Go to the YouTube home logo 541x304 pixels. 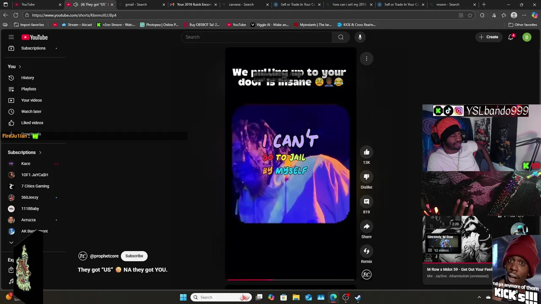[35, 37]
